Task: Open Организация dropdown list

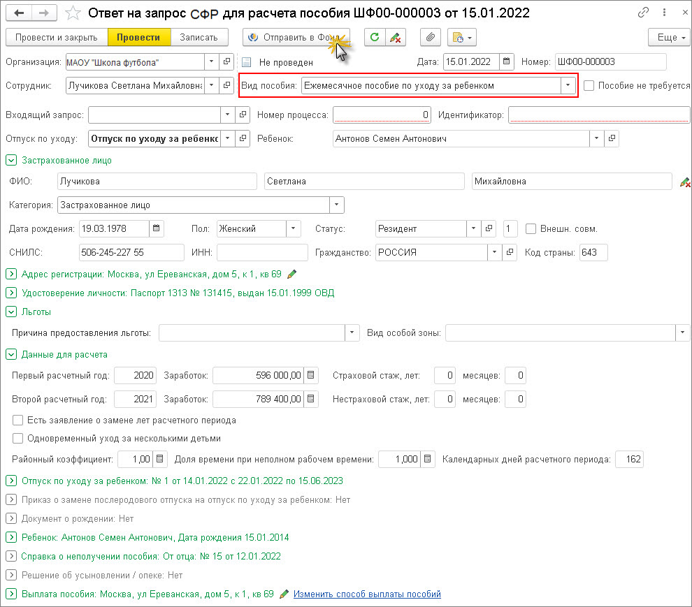Action: [x=211, y=61]
